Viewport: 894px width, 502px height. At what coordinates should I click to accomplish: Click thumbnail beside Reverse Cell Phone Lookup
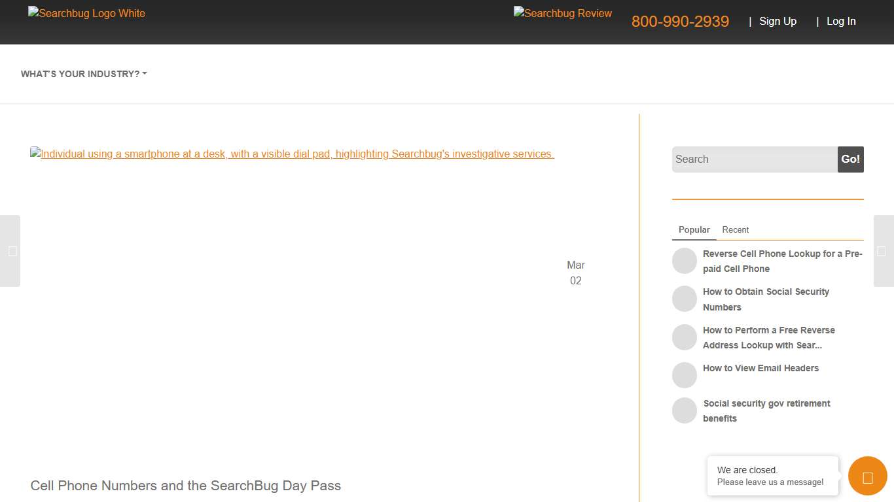point(685,261)
